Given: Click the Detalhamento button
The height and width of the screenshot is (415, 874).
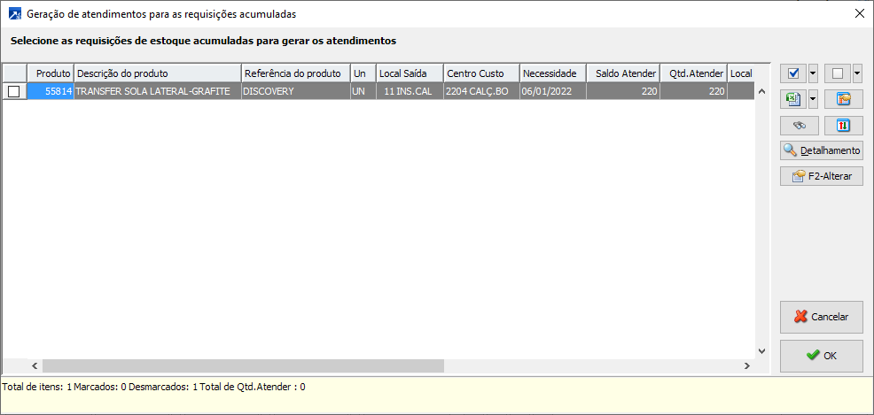Looking at the screenshot, I should pyautogui.click(x=822, y=150).
